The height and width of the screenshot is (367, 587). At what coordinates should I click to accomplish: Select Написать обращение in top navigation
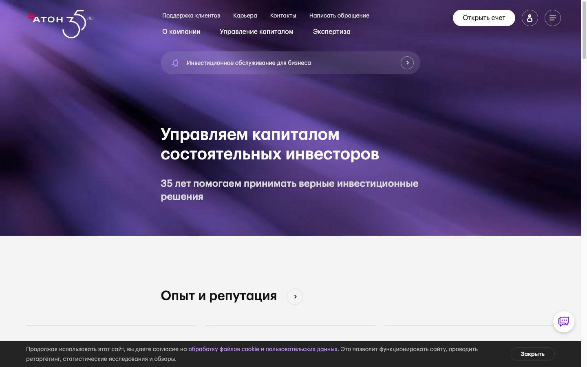pyautogui.click(x=339, y=15)
